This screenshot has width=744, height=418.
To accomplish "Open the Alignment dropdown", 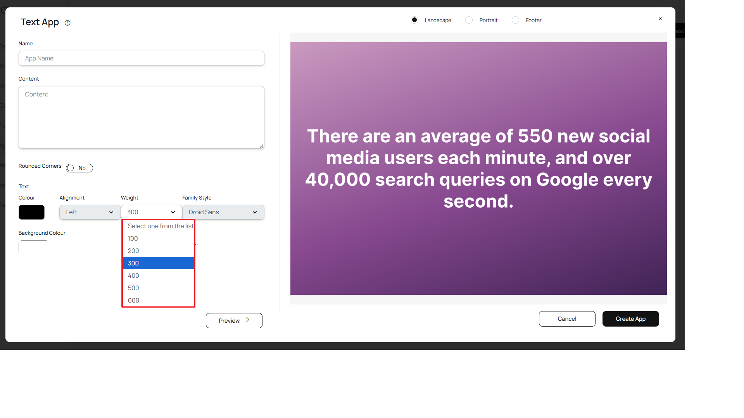I will (x=90, y=212).
